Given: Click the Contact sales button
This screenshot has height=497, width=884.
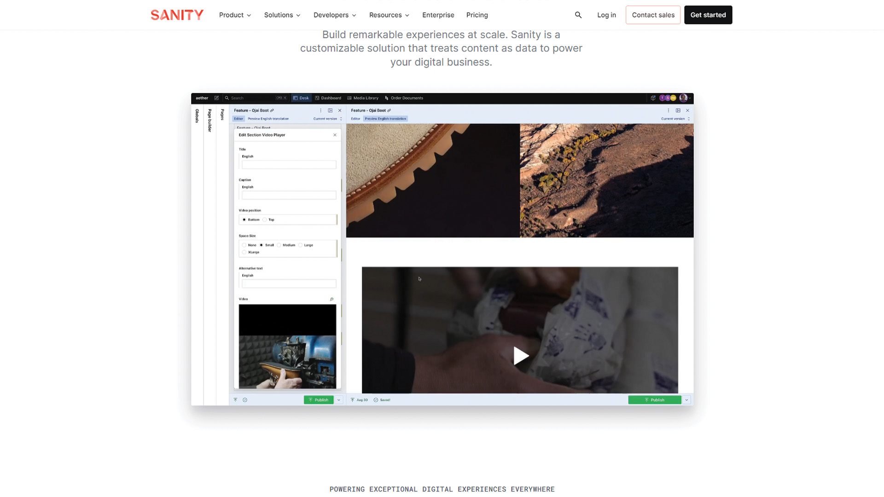Looking at the screenshot, I should [653, 15].
